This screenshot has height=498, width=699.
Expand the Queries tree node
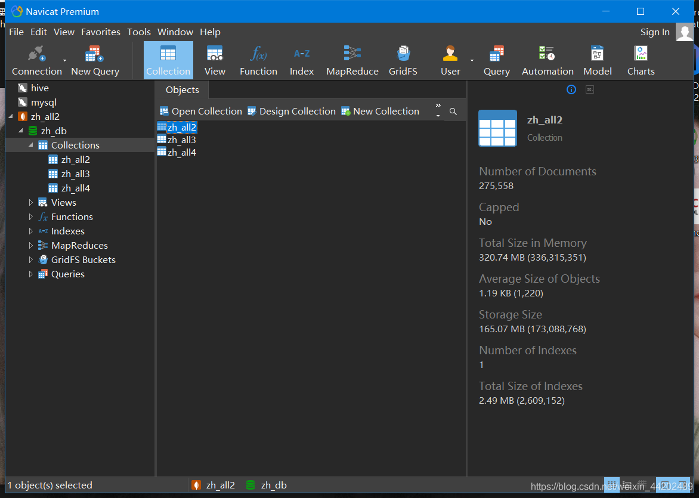click(31, 274)
